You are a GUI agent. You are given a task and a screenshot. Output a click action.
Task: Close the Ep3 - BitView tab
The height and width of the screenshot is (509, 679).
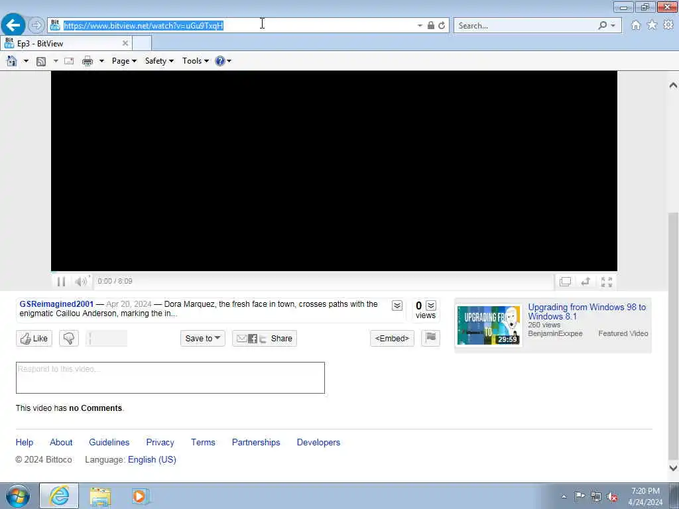[x=125, y=43]
